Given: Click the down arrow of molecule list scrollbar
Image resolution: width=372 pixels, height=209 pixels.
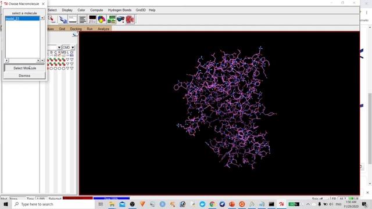Looking at the screenshot, I should [42, 60].
